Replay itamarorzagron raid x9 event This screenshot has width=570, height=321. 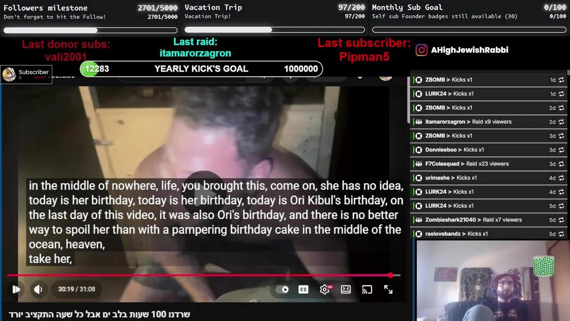pyautogui.click(x=561, y=122)
